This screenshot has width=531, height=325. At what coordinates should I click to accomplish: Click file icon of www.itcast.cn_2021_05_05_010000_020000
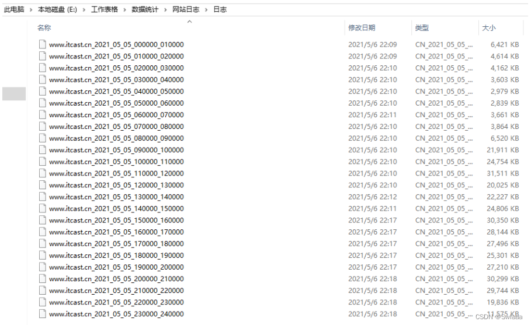tap(42, 56)
